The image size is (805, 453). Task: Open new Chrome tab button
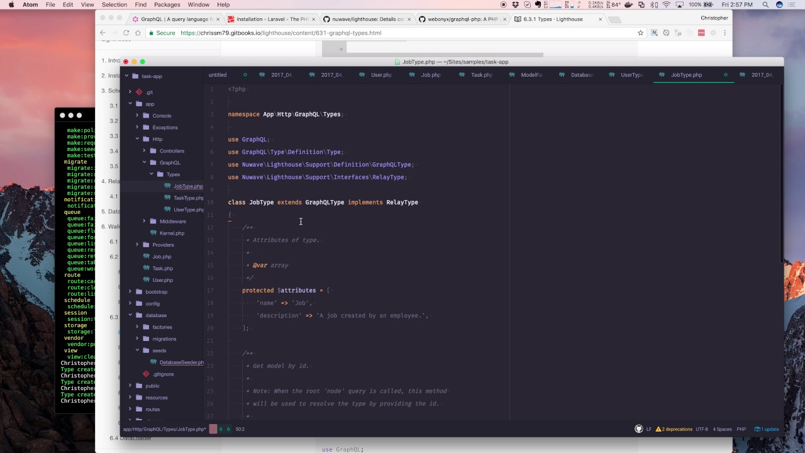pyautogui.click(x=614, y=19)
